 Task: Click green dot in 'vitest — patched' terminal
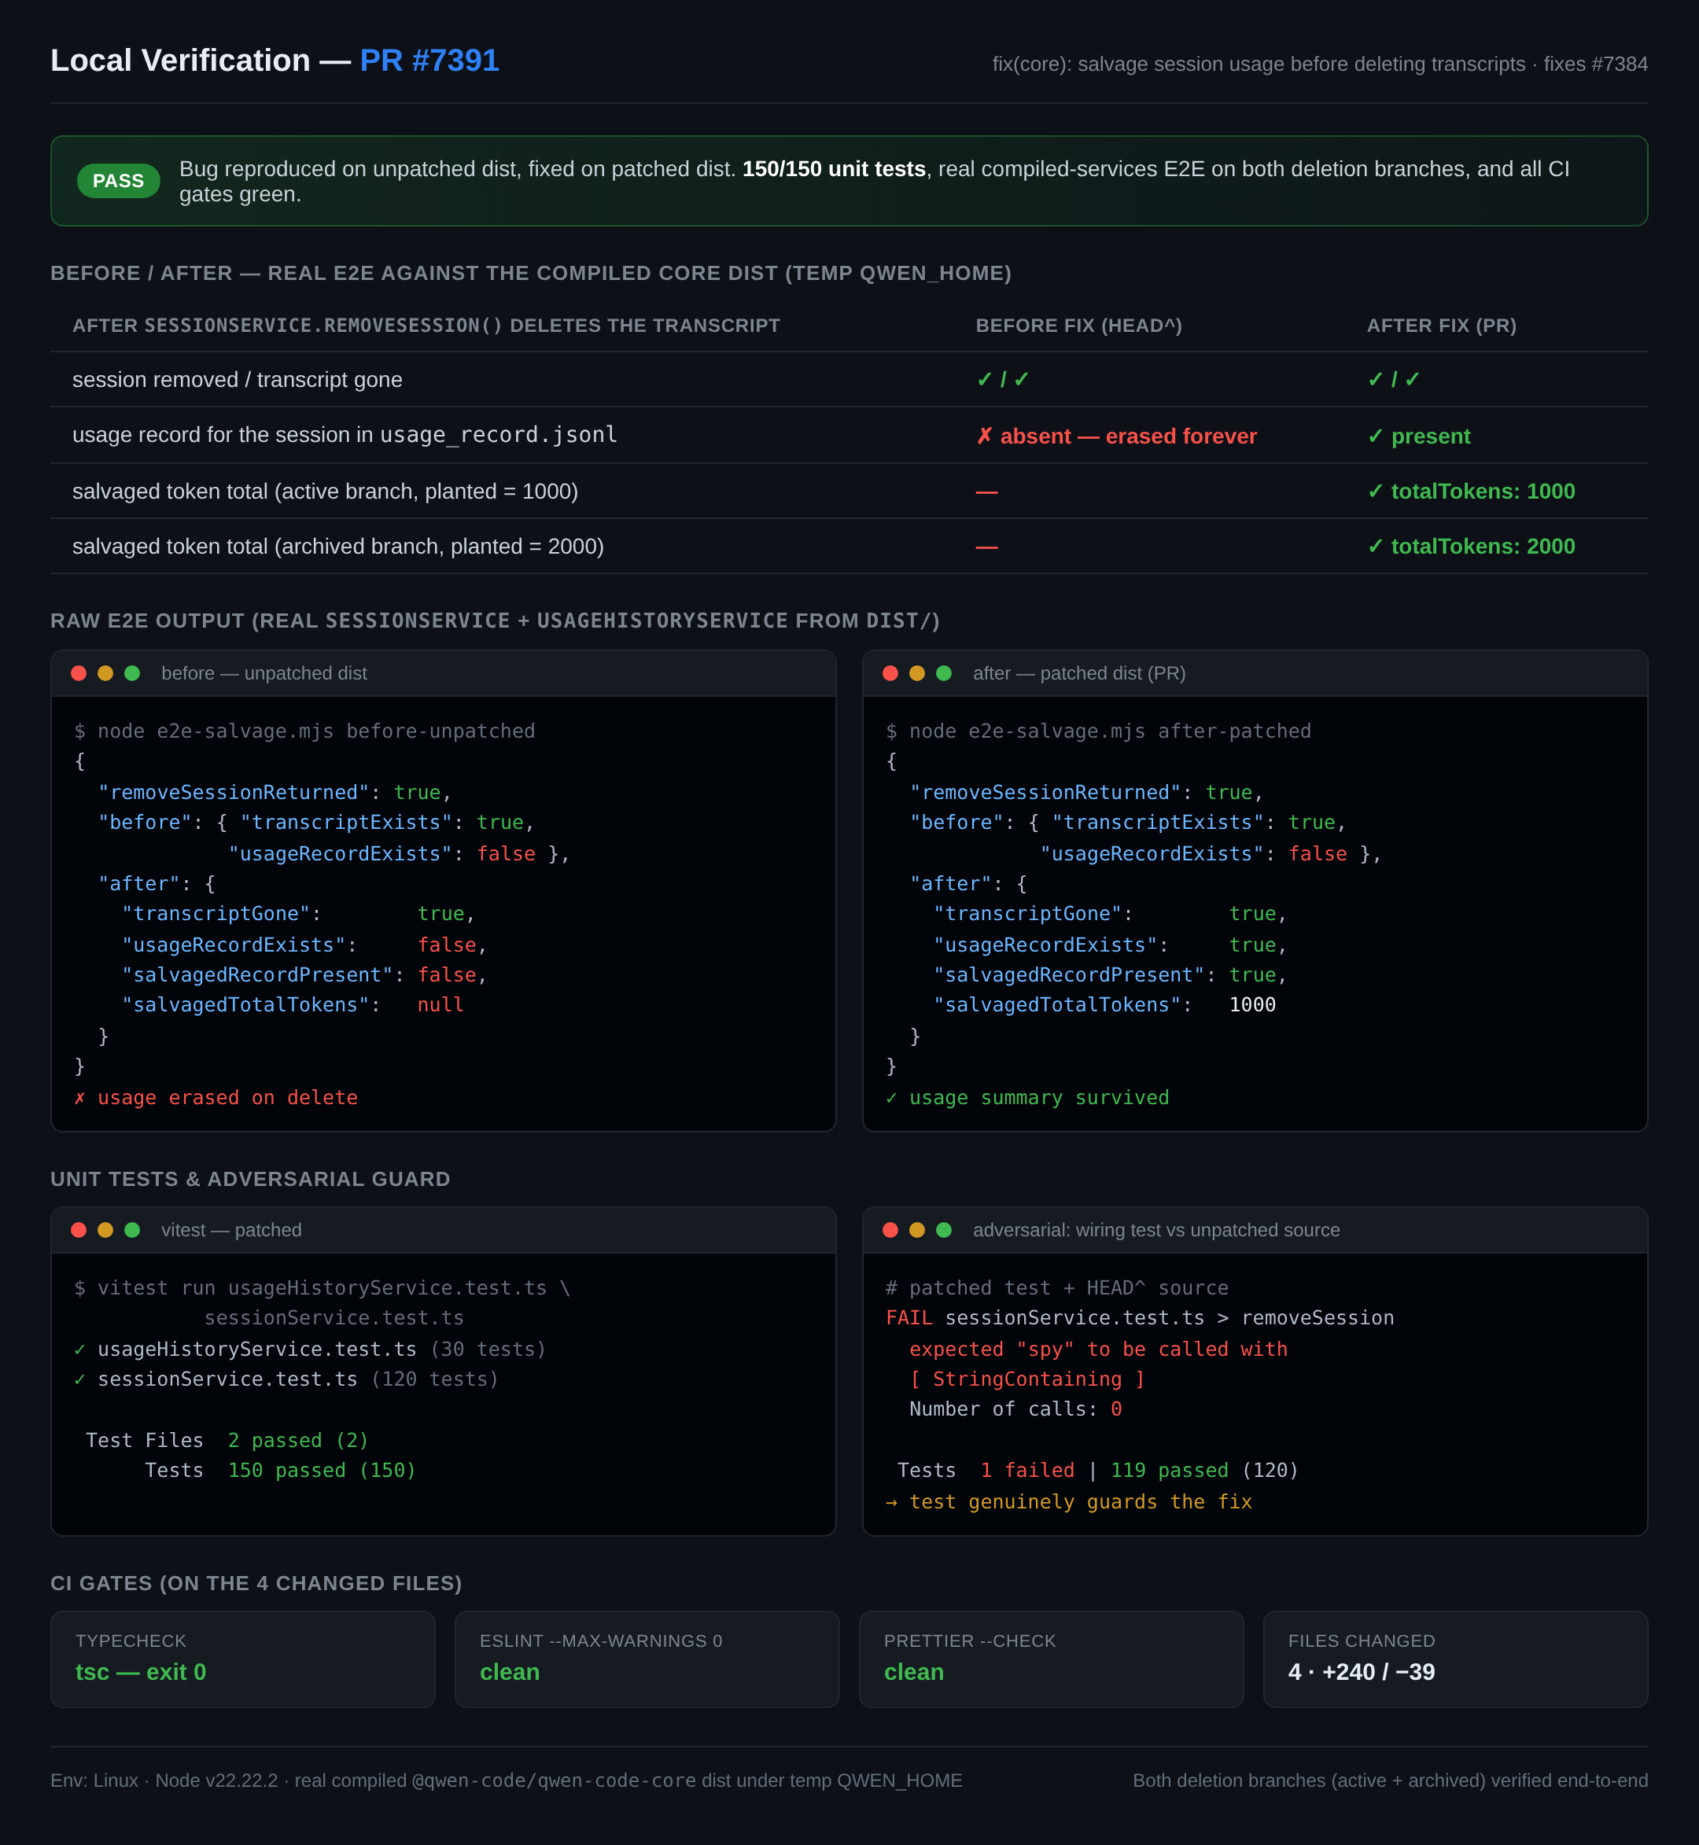[132, 1230]
